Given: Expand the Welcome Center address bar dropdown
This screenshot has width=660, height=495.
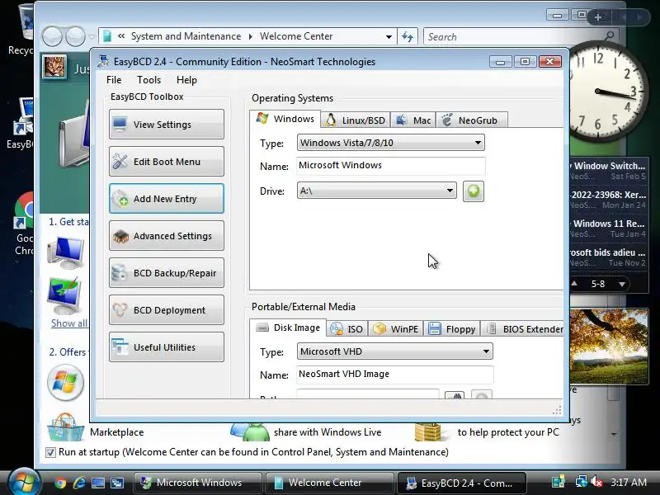Looking at the screenshot, I should (x=389, y=36).
